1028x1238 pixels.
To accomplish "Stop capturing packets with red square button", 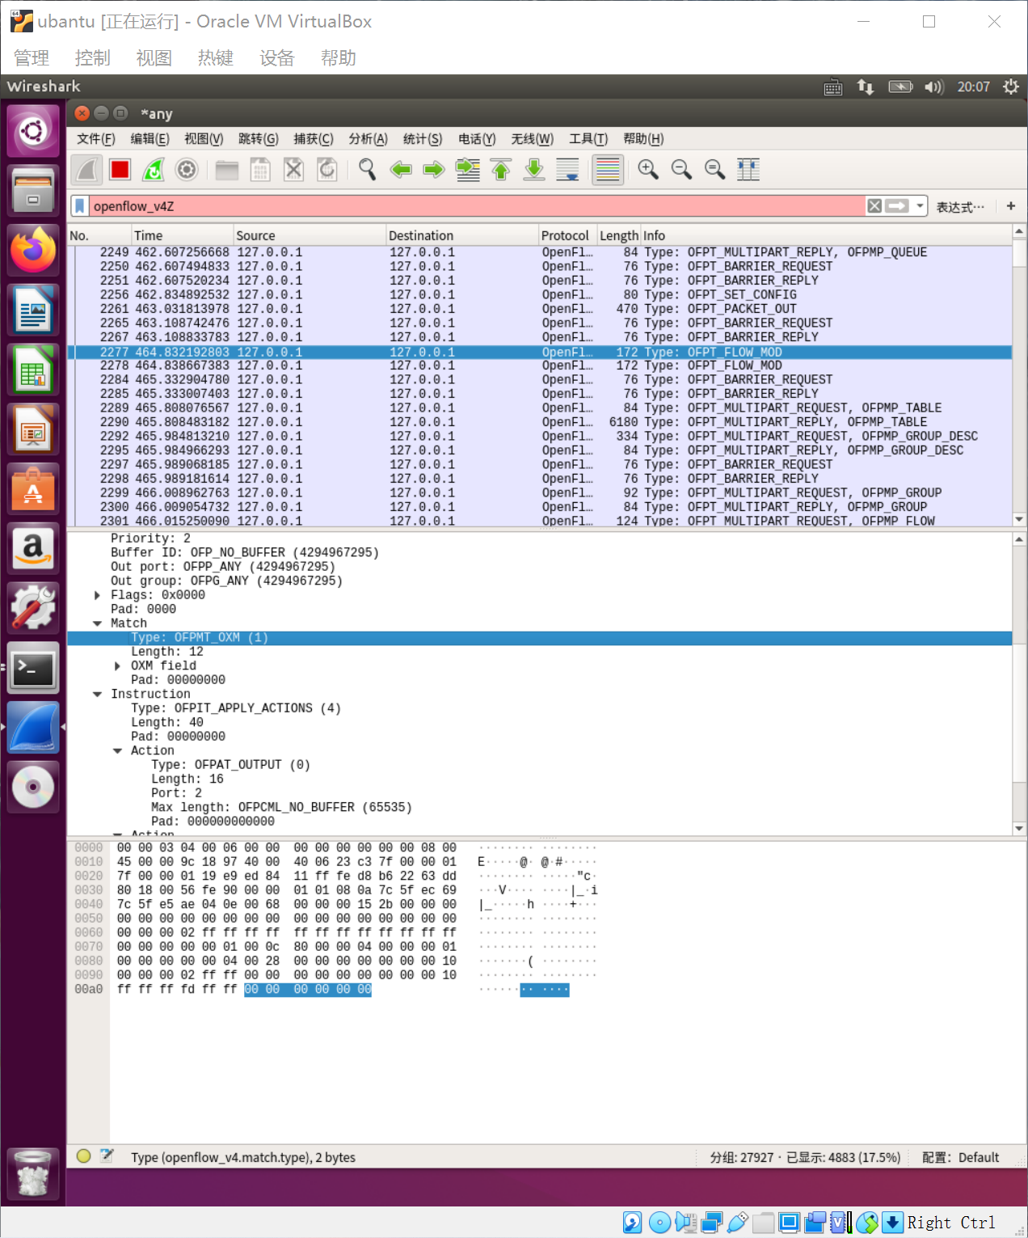I will [x=120, y=170].
